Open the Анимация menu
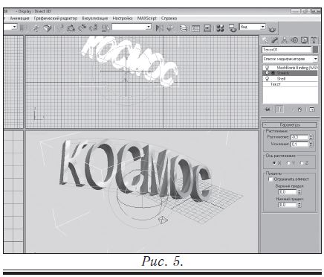Image resolution: width=324 pixels, height=277 pixels. click(19, 18)
